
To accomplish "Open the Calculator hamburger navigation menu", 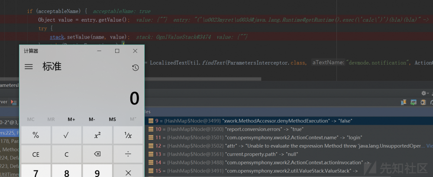I will (x=29, y=67).
